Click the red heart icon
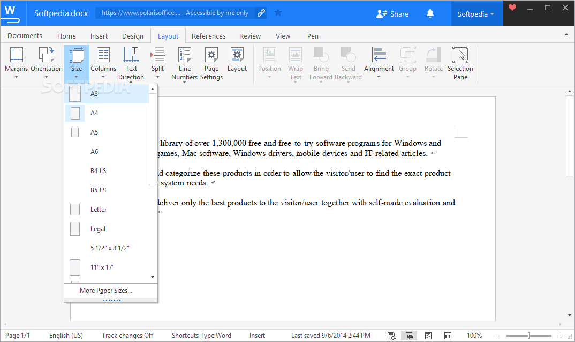This screenshot has height=342, width=575. point(512,8)
